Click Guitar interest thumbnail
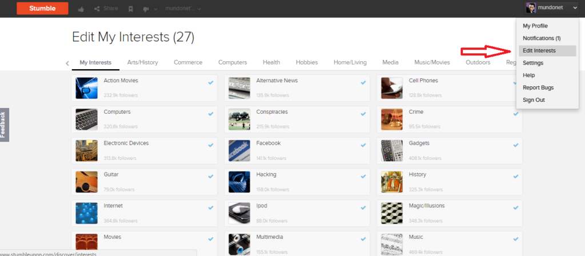The width and height of the screenshot is (585, 256). pos(87,182)
